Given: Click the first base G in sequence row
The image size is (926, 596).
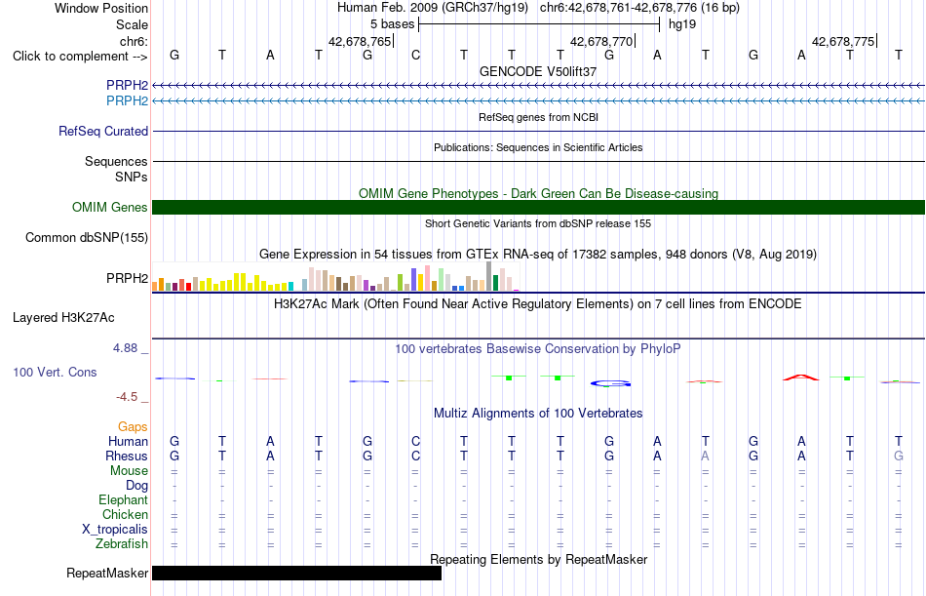Looking at the screenshot, I should pos(174,56).
